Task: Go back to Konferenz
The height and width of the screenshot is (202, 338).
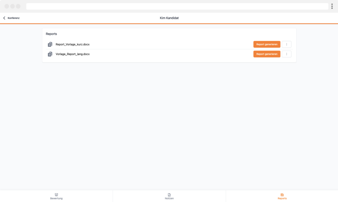Action: pyautogui.click(x=11, y=18)
